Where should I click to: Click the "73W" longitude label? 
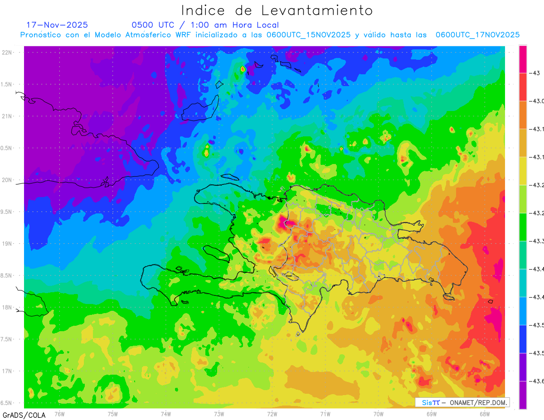[x=219, y=414]
